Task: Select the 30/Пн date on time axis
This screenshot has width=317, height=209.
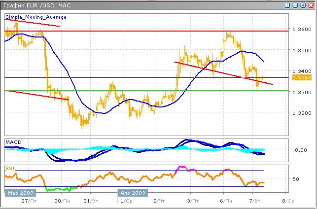Action: click(61, 201)
